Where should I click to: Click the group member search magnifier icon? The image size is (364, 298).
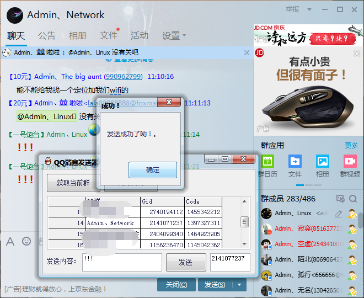click(x=353, y=199)
